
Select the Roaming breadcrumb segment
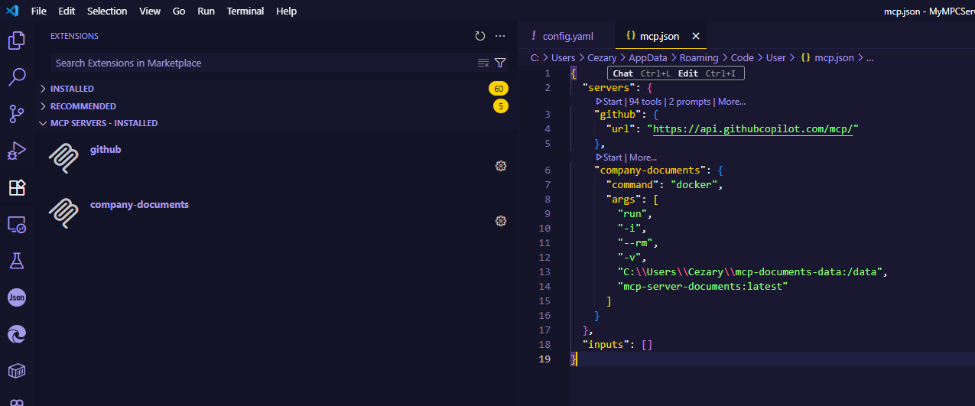[700, 57]
